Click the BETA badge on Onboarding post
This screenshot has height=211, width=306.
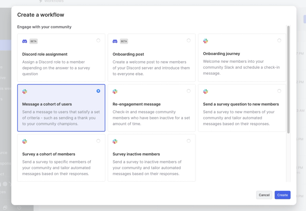click(x=124, y=41)
